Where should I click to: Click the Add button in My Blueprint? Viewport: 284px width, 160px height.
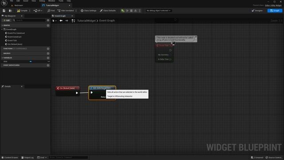pyautogui.click(x=7, y=20)
